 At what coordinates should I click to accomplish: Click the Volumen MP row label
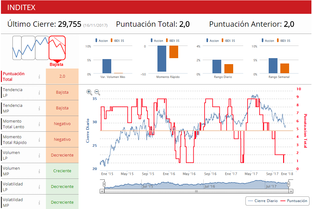(x=11, y=171)
